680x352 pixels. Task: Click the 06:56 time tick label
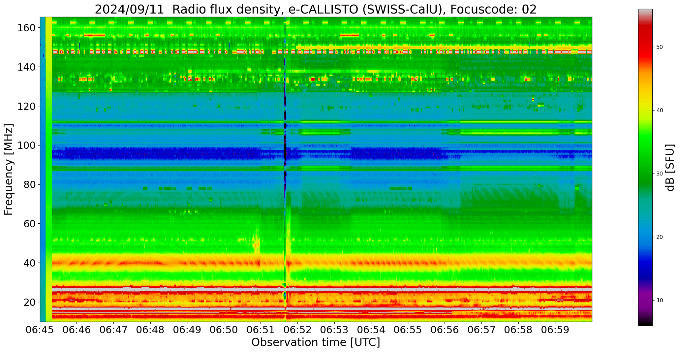[x=445, y=330]
